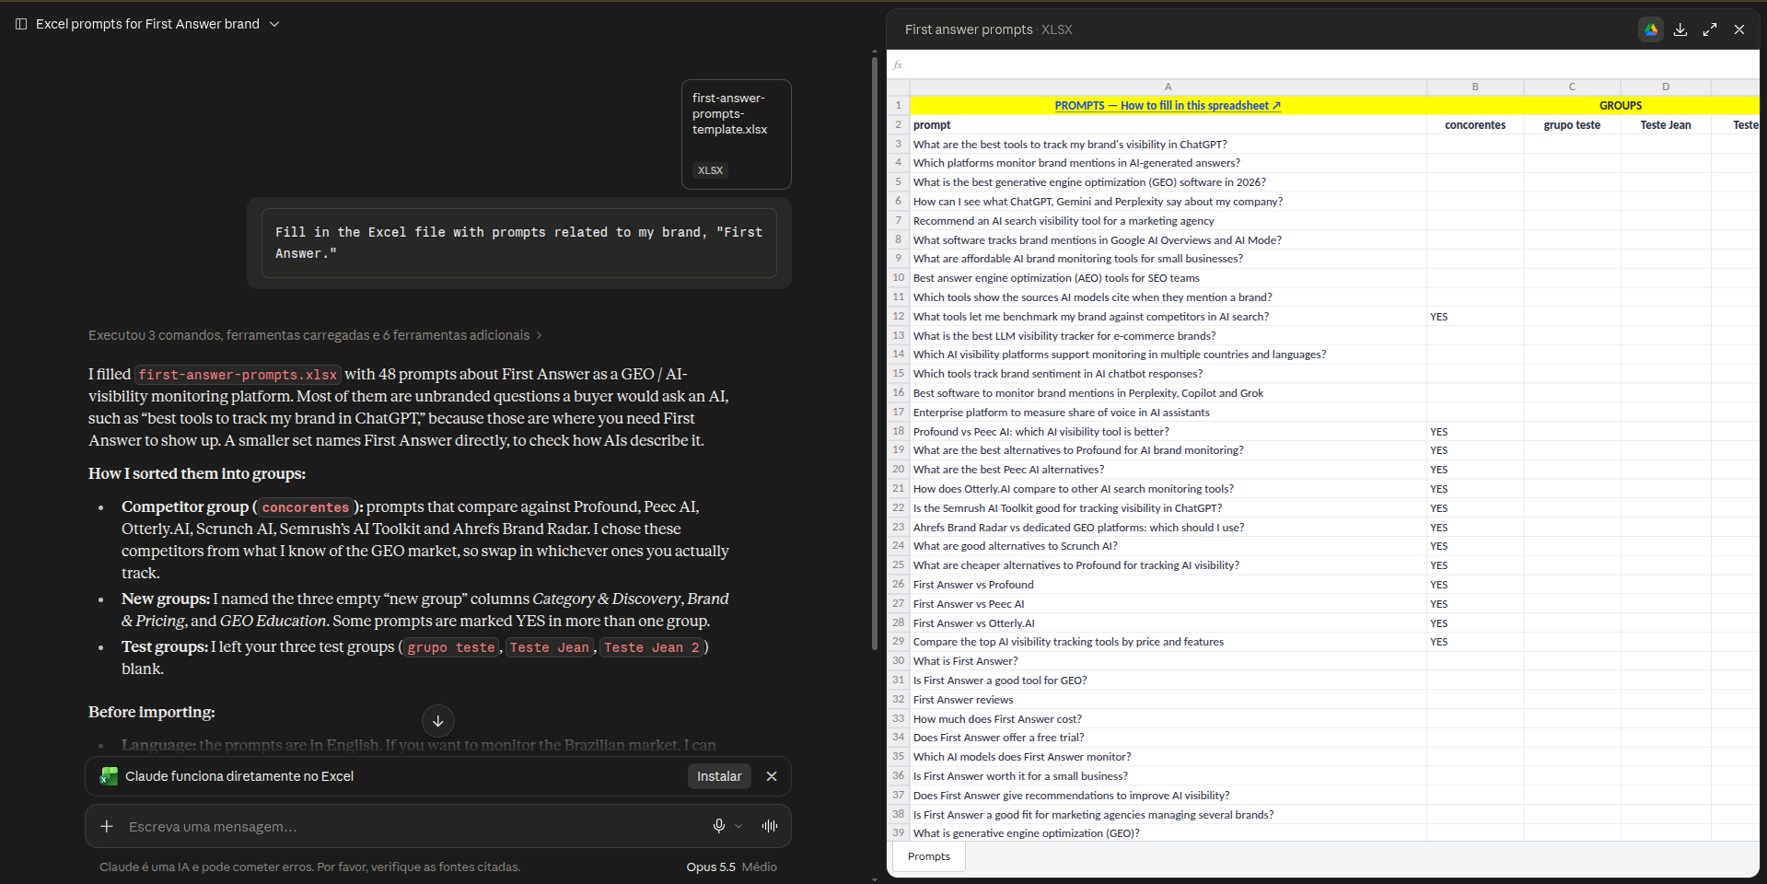Close the spreadsheet preview panel
This screenshot has height=884, width=1767.
coord(1739,29)
